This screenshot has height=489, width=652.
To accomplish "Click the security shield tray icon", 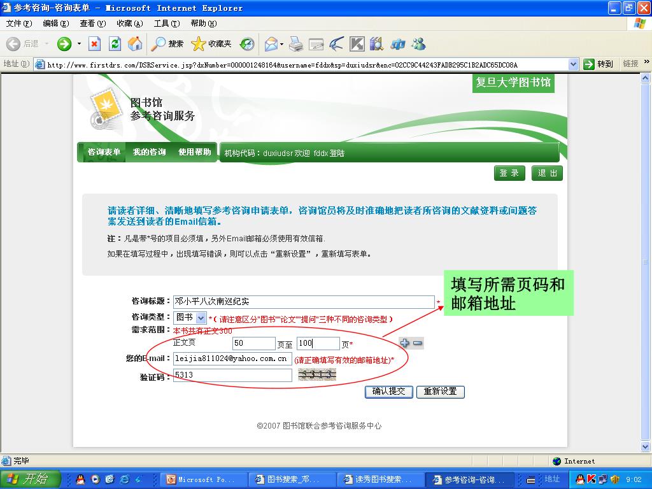I will click(x=615, y=479).
